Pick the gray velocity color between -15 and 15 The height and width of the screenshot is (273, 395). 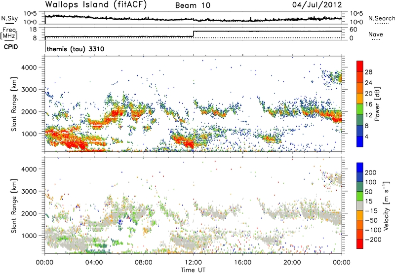tap(360, 205)
